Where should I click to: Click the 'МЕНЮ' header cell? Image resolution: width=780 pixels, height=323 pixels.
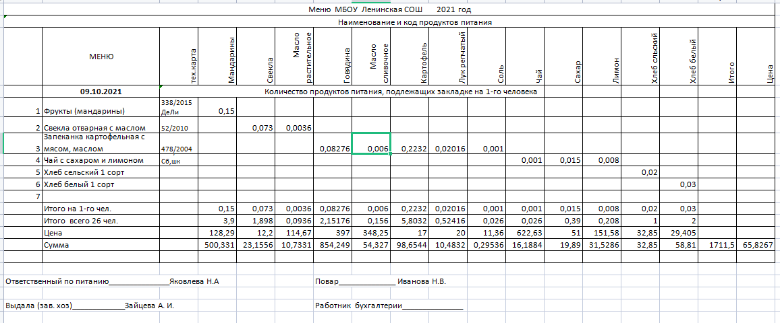101,57
